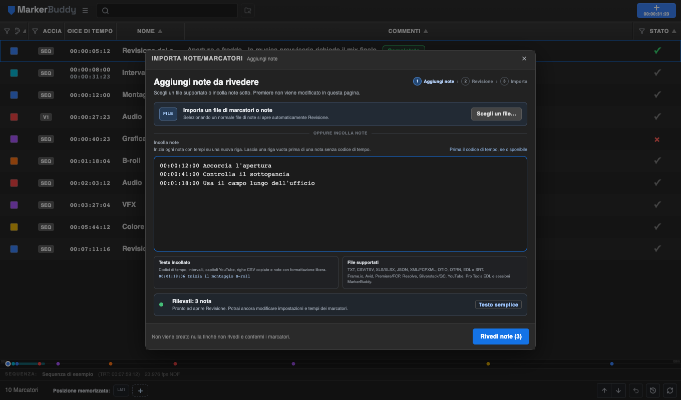Click the folder search icon beside search bar
681x400 pixels.
point(247,10)
